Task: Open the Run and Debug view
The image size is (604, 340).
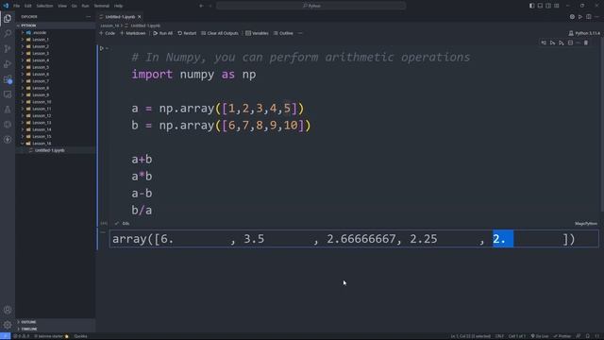Action: tap(8, 64)
